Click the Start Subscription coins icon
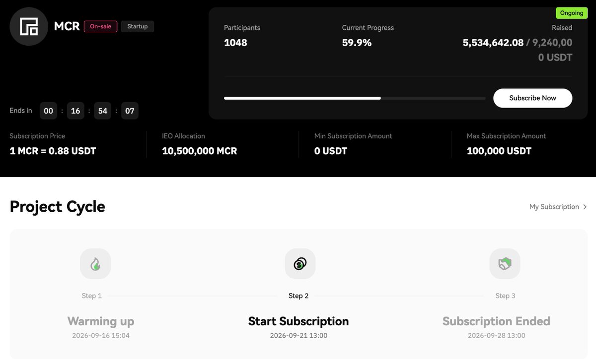Screen dimensions: 596x359 click(x=300, y=264)
